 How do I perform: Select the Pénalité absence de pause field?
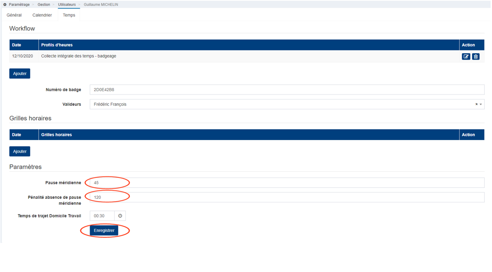click(x=286, y=197)
